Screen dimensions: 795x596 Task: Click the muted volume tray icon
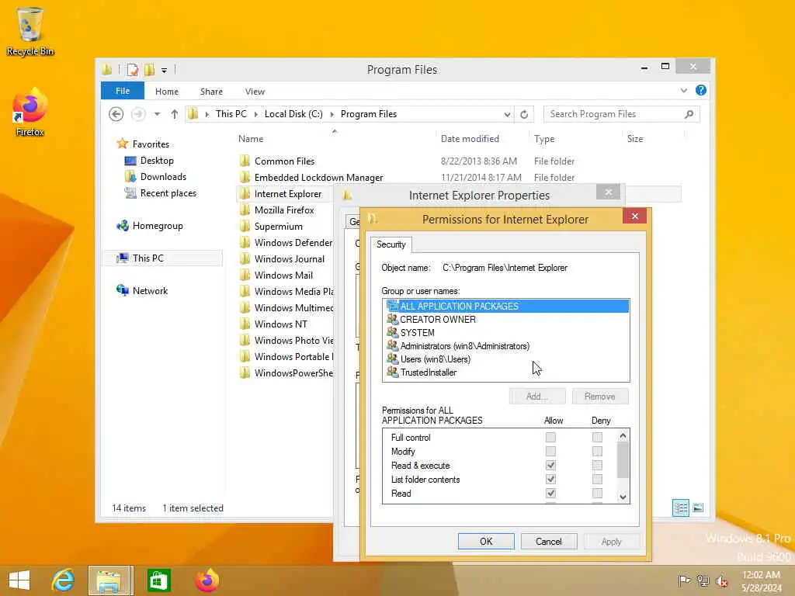[x=721, y=580]
